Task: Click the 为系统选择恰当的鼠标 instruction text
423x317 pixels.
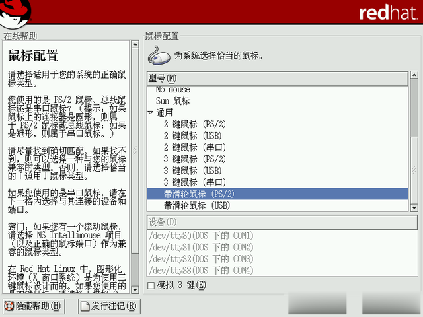Action: coord(218,55)
